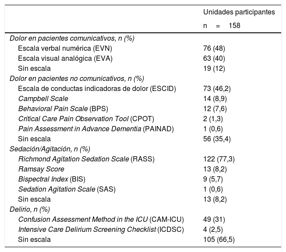Click the 'Ramsay Score' row label

[x=41, y=169]
